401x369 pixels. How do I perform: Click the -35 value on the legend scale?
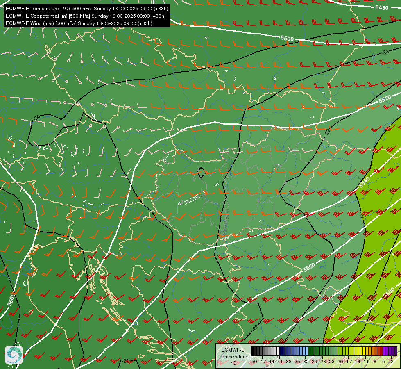pyautogui.click(x=297, y=362)
